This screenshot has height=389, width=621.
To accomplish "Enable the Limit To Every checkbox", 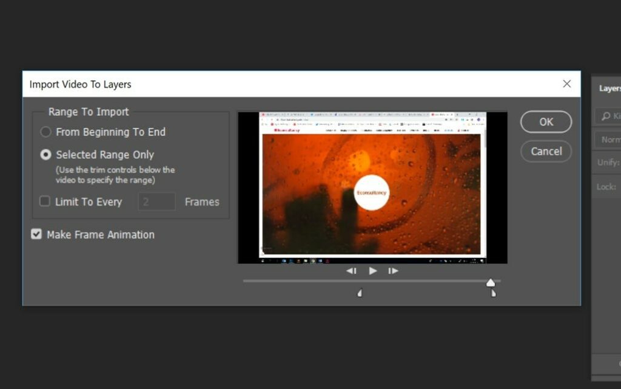I will coord(45,201).
